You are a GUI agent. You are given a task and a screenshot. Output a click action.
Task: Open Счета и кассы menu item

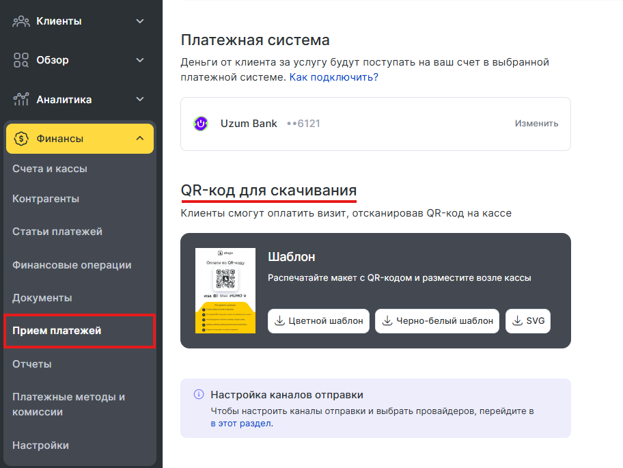[50, 169]
